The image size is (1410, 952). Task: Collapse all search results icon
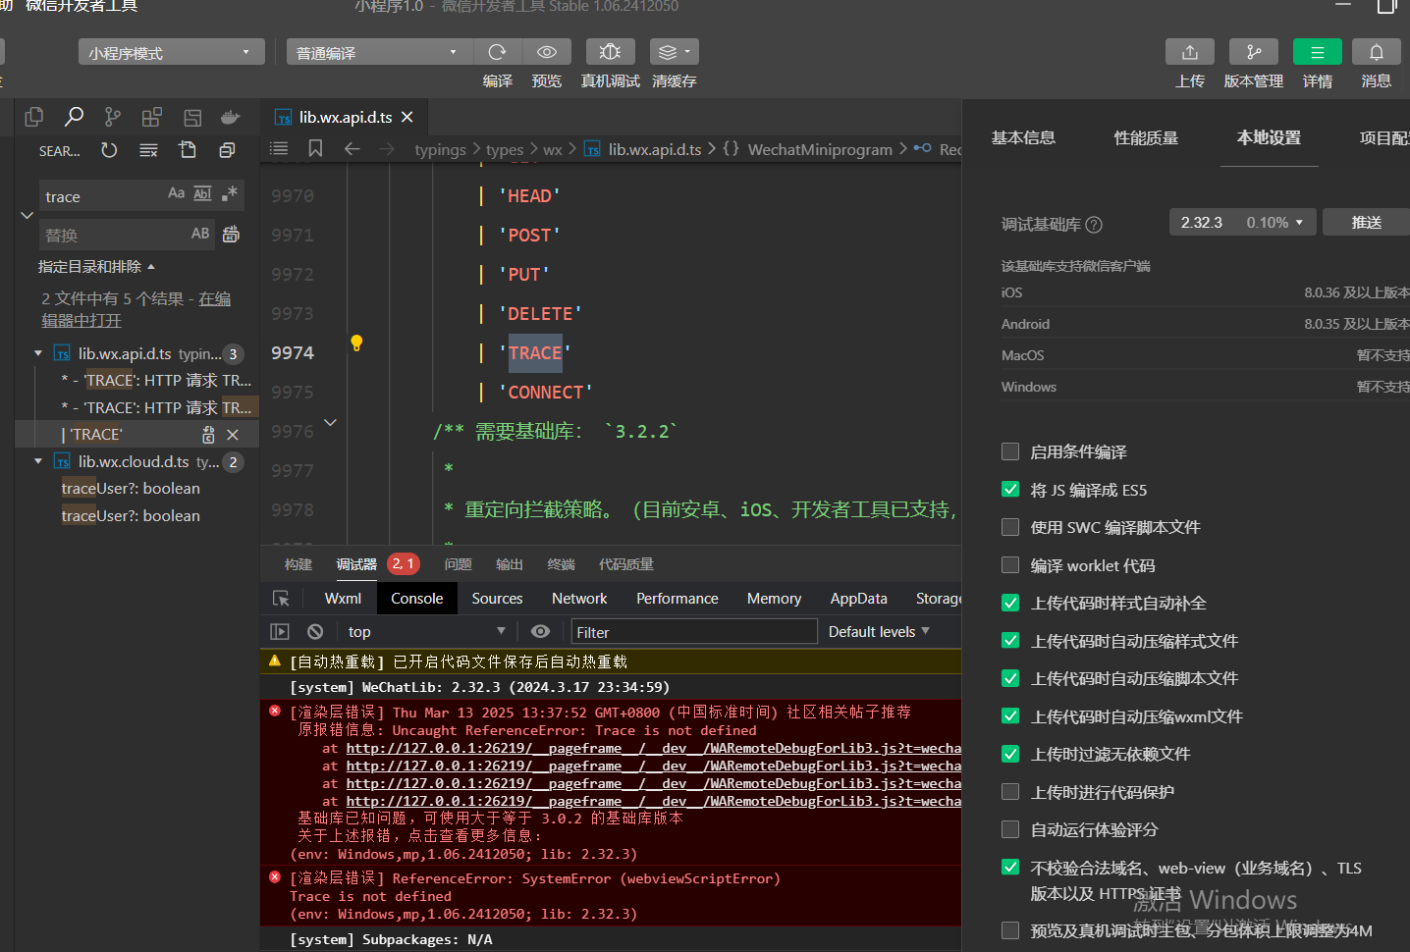tap(227, 150)
